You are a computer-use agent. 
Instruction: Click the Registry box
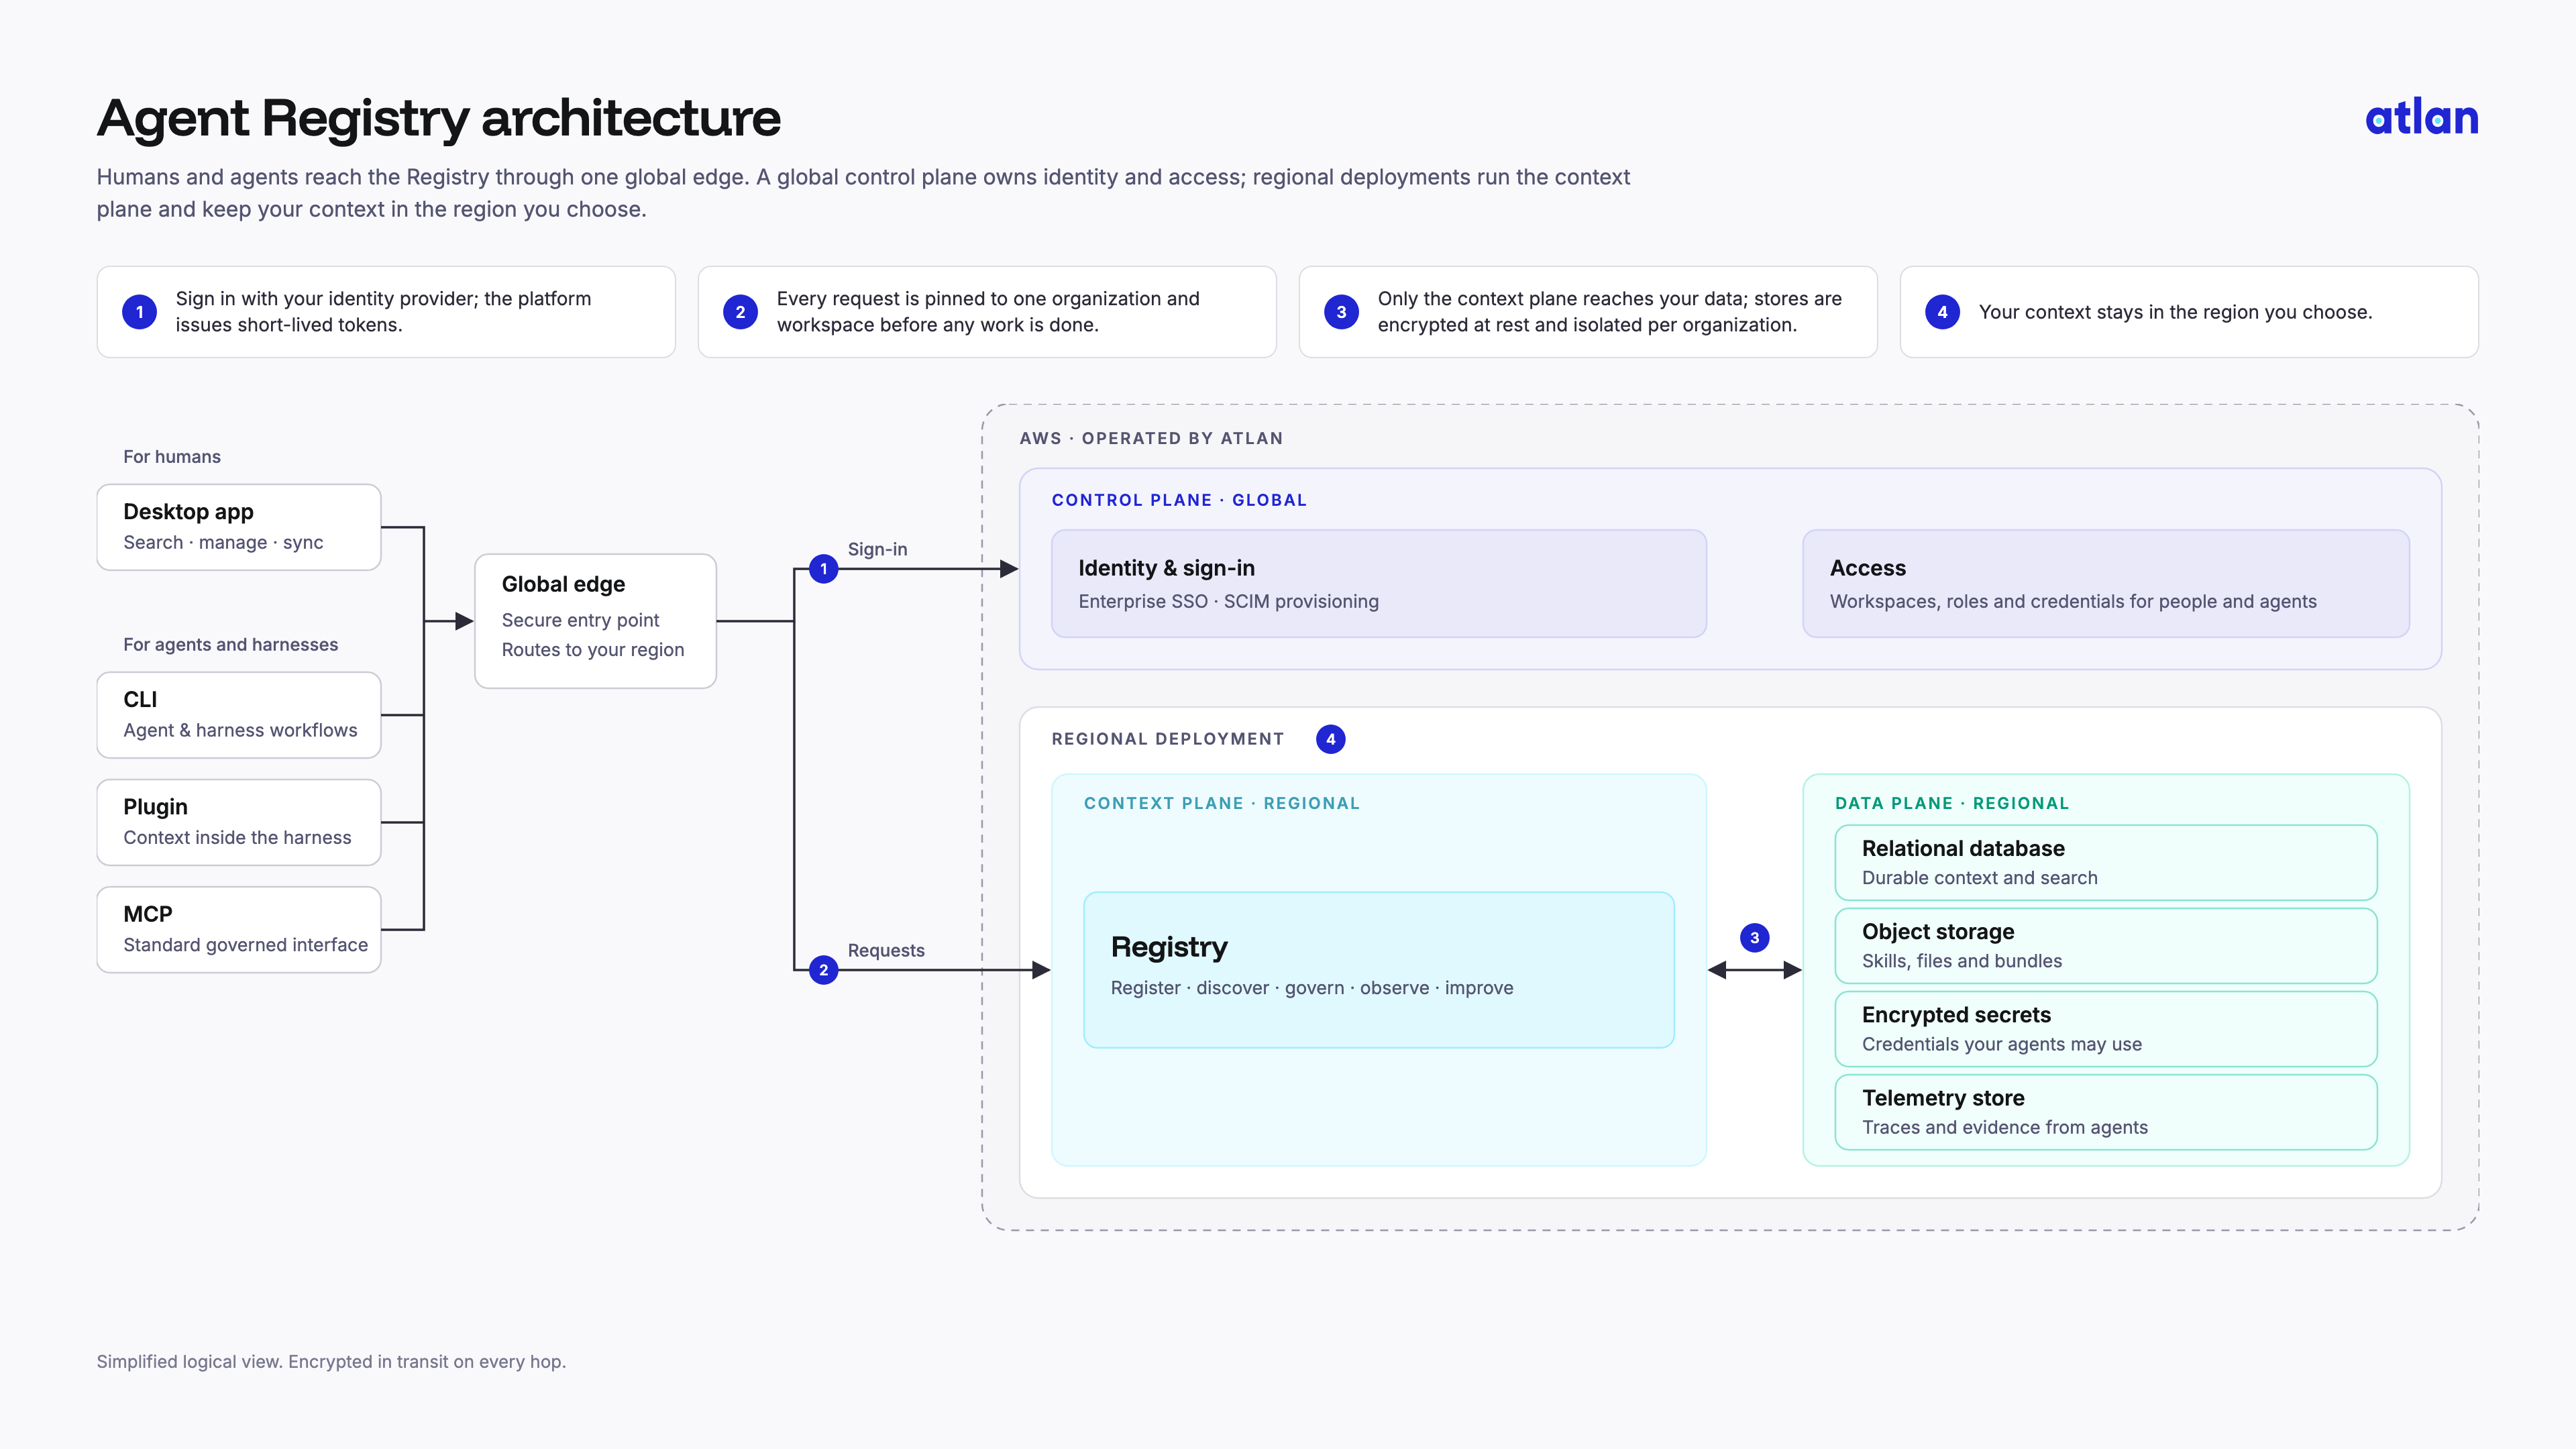(1379, 970)
